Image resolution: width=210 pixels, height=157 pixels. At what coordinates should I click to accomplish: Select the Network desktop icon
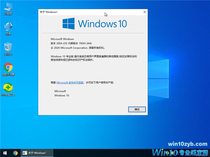[x=8, y=29]
